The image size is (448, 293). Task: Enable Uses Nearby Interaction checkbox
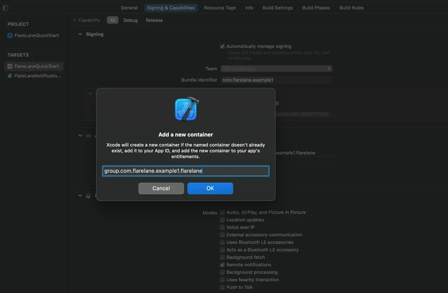(222, 280)
